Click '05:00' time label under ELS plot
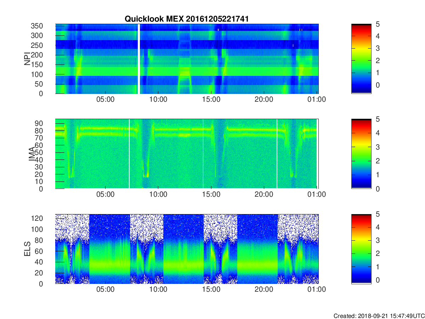The width and height of the screenshot is (425, 319). coord(106,290)
